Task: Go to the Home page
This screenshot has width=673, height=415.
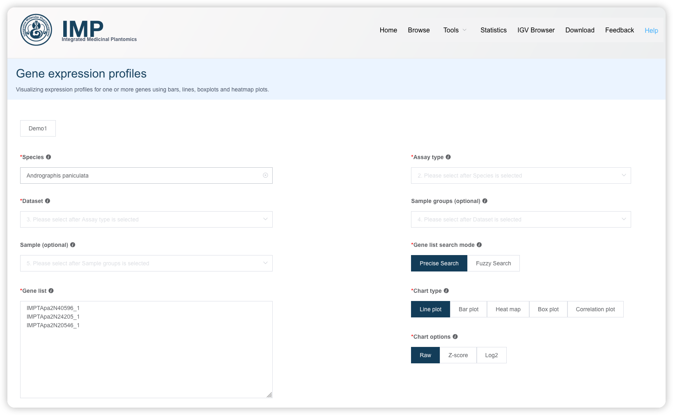Action: tap(388, 30)
